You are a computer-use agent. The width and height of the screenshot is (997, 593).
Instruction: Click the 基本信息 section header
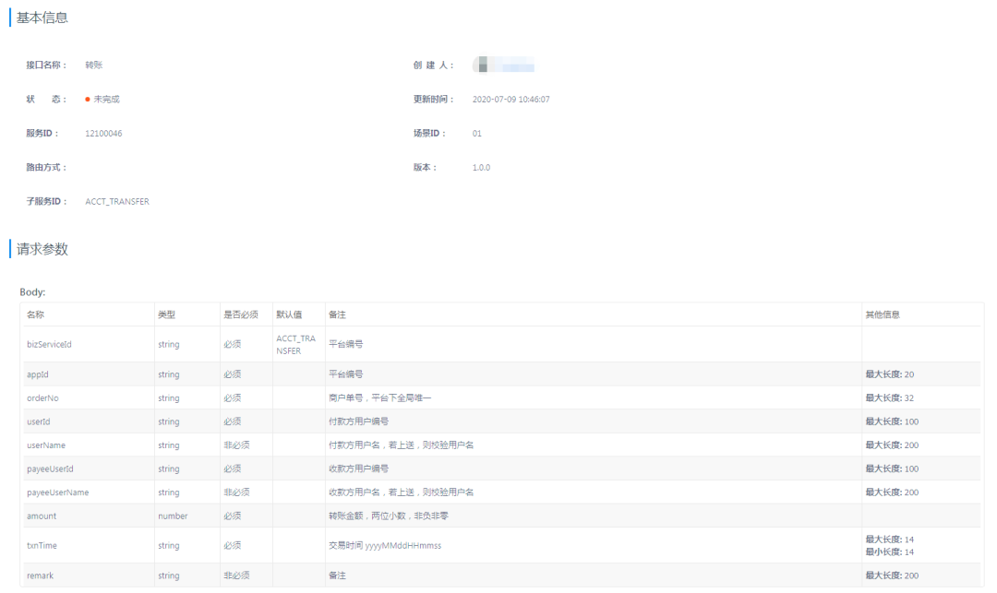[x=41, y=17]
